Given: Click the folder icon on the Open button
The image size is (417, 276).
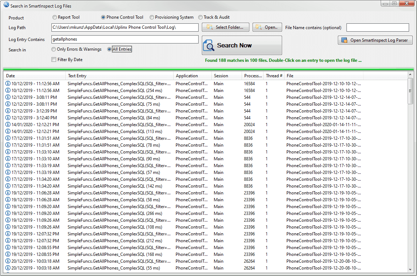Looking at the screenshot, I should click(258, 27).
